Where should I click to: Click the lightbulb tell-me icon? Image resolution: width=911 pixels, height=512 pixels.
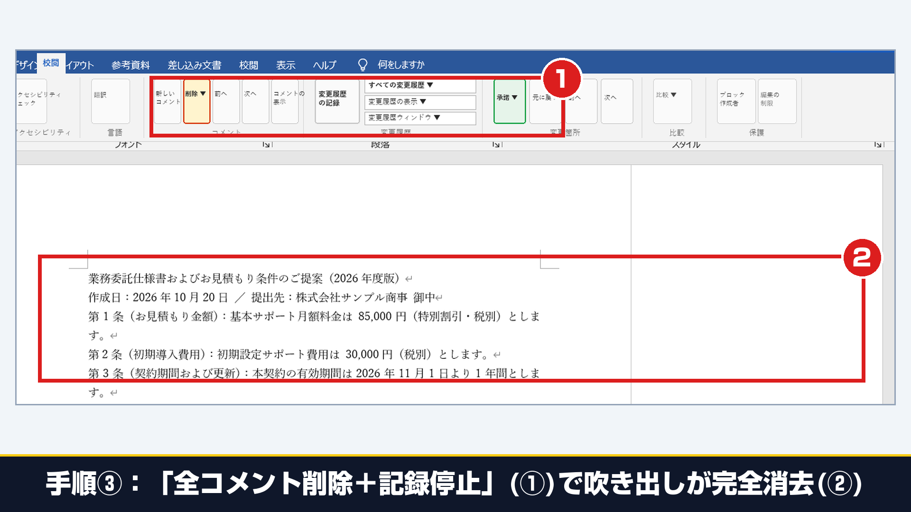363,65
